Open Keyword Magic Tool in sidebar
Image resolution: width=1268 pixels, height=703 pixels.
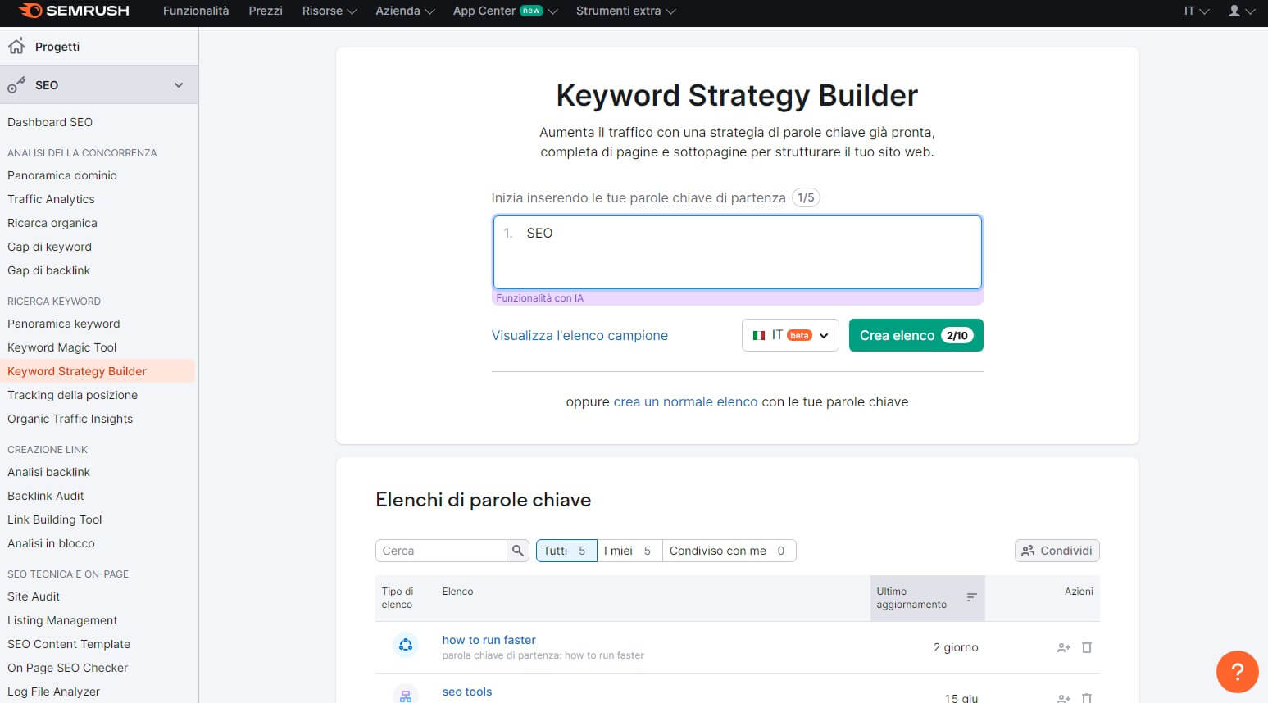[x=62, y=347]
